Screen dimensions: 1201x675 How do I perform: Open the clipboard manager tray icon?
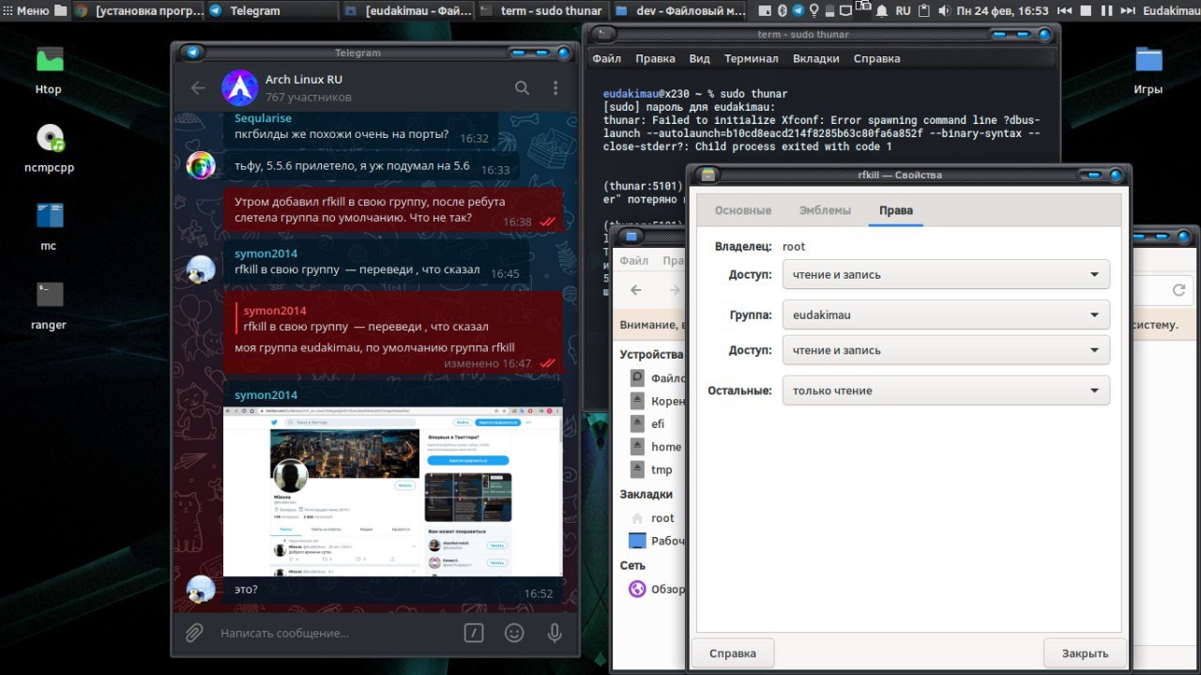[924, 10]
